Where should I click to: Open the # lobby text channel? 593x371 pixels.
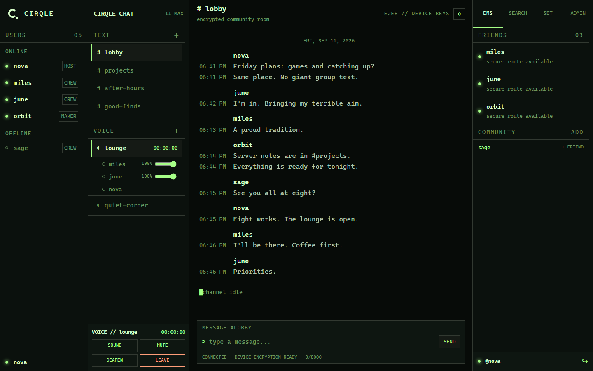click(x=136, y=52)
